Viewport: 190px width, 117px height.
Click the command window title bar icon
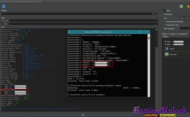70,31
